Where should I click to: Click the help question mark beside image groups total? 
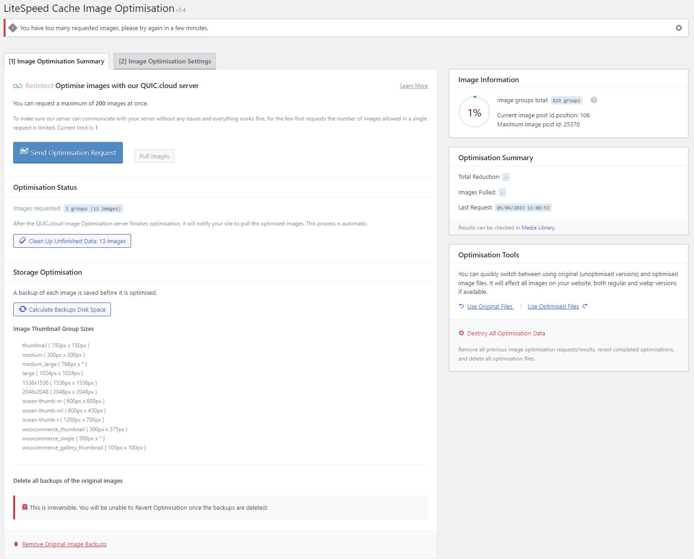point(594,100)
